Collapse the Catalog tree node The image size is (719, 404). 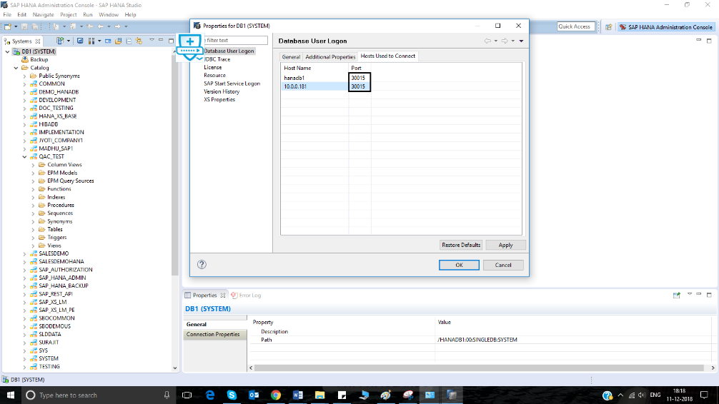pos(16,68)
